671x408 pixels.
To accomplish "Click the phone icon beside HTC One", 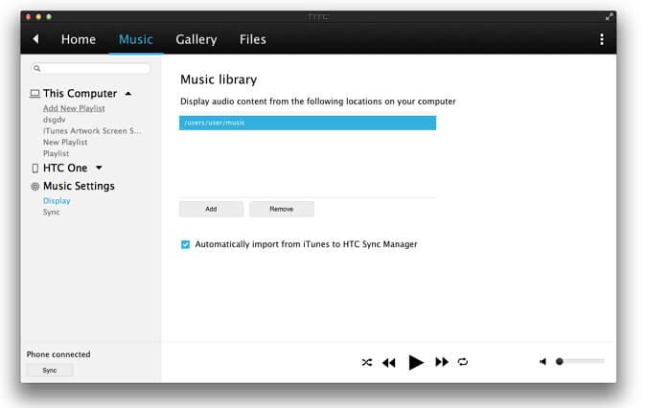I will pyautogui.click(x=35, y=168).
